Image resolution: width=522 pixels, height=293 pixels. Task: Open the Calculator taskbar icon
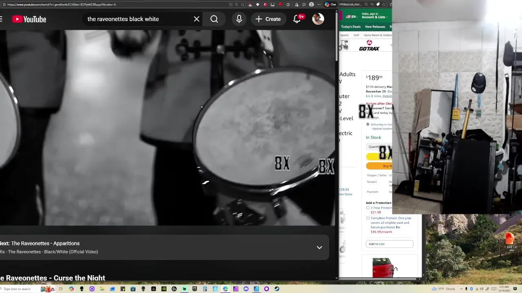[x=205, y=289]
